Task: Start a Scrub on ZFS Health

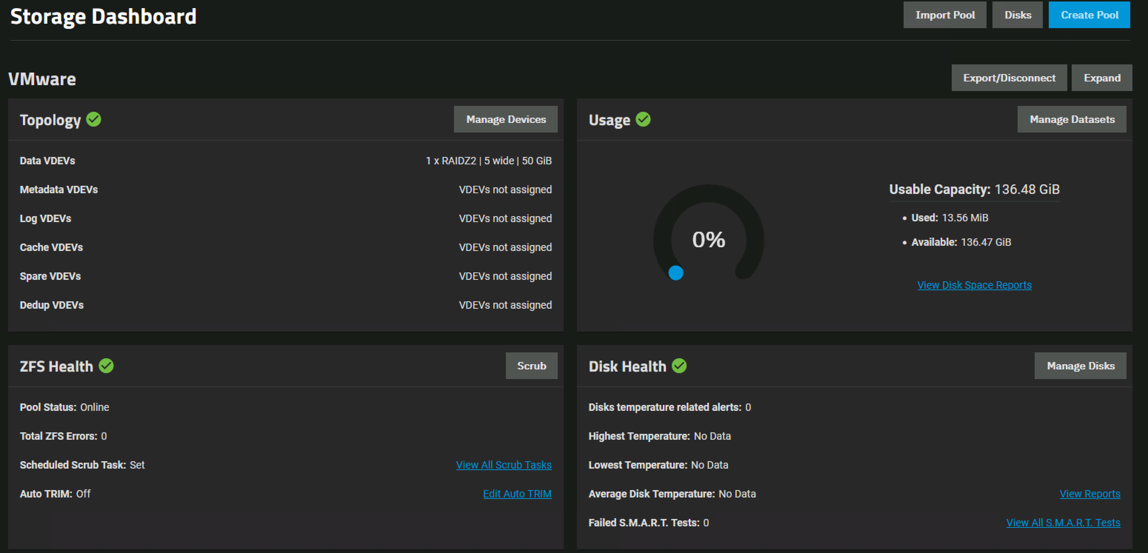Action: (x=531, y=366)
